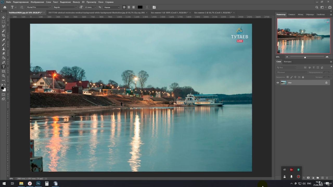This screenshot has width=333, height=187.
Task: Open the Редактирование menu
Action: (21, 2)
